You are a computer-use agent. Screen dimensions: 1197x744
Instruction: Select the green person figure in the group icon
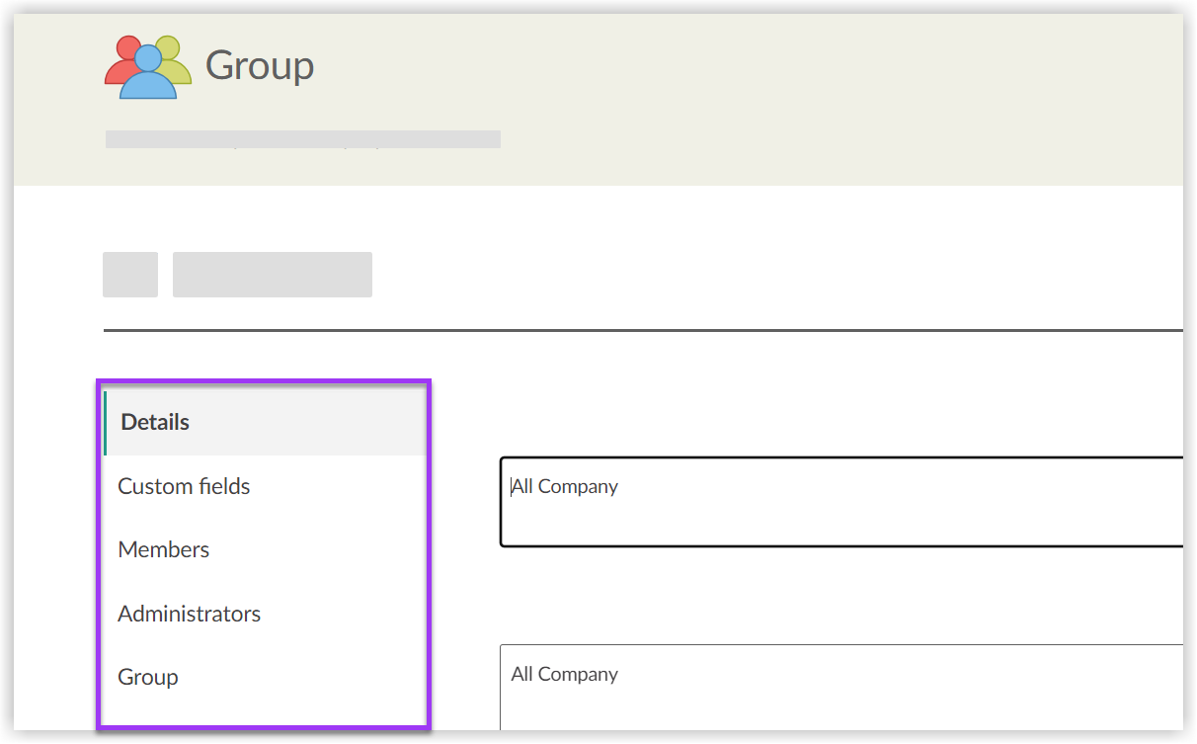170,49
